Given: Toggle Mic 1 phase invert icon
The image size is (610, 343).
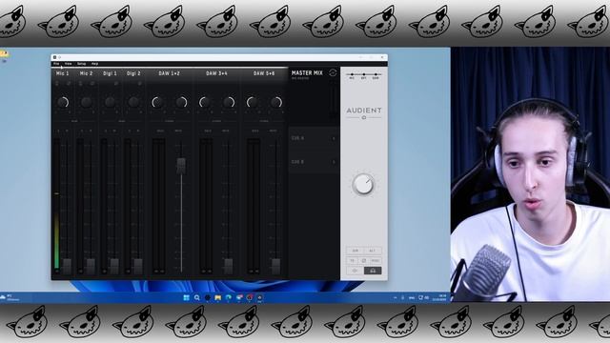Looking at the screenshot, I should [x=69, y=84].
